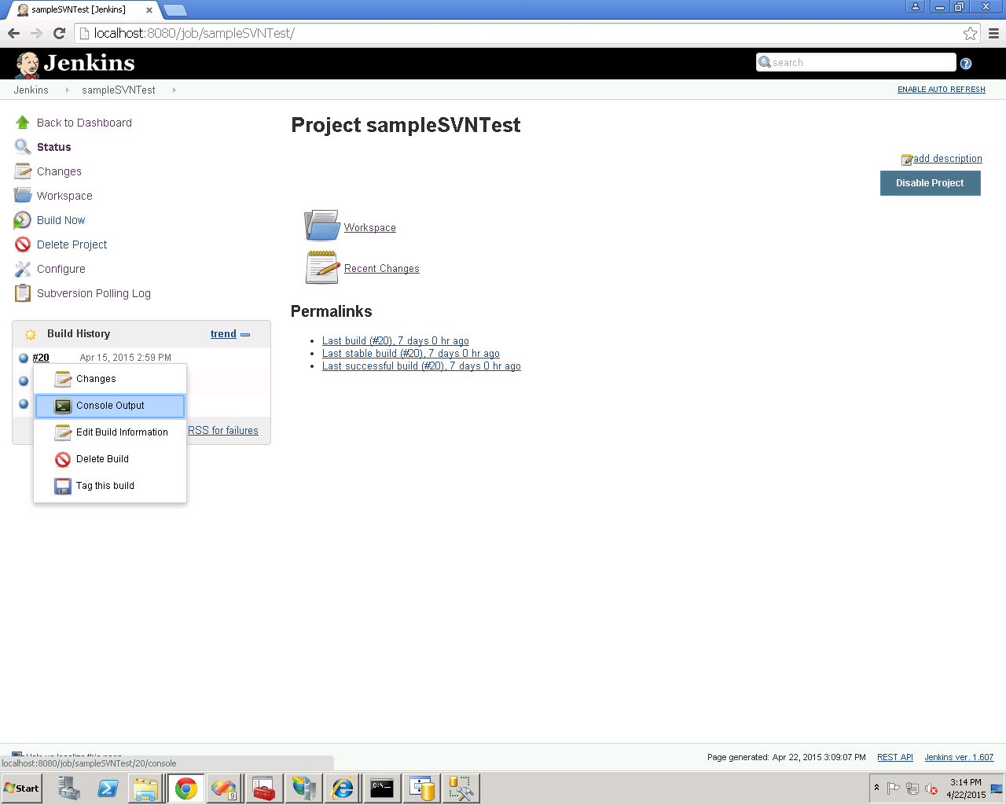Open Chrome from the taskbar
Viewport: 1006px width, 805px height.
[186, 788]
